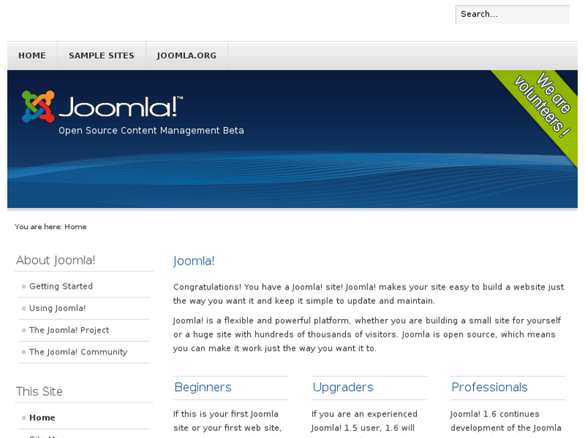Open The Joomla! Community sidebar link
The width and height of the screenshot is (585, 438).
[x=78, y=352]
